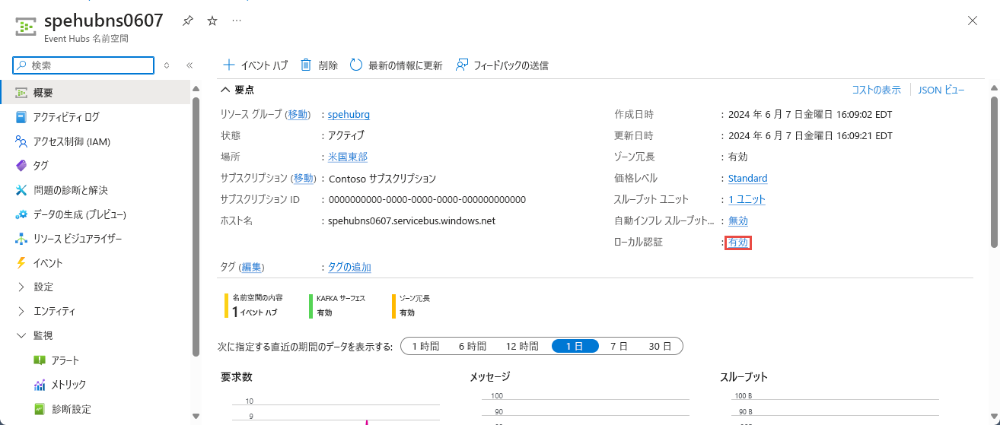Click 編集 next to タグ
Image resolution: width=1000 pixels, height=425 pixels.
point(251,267)
